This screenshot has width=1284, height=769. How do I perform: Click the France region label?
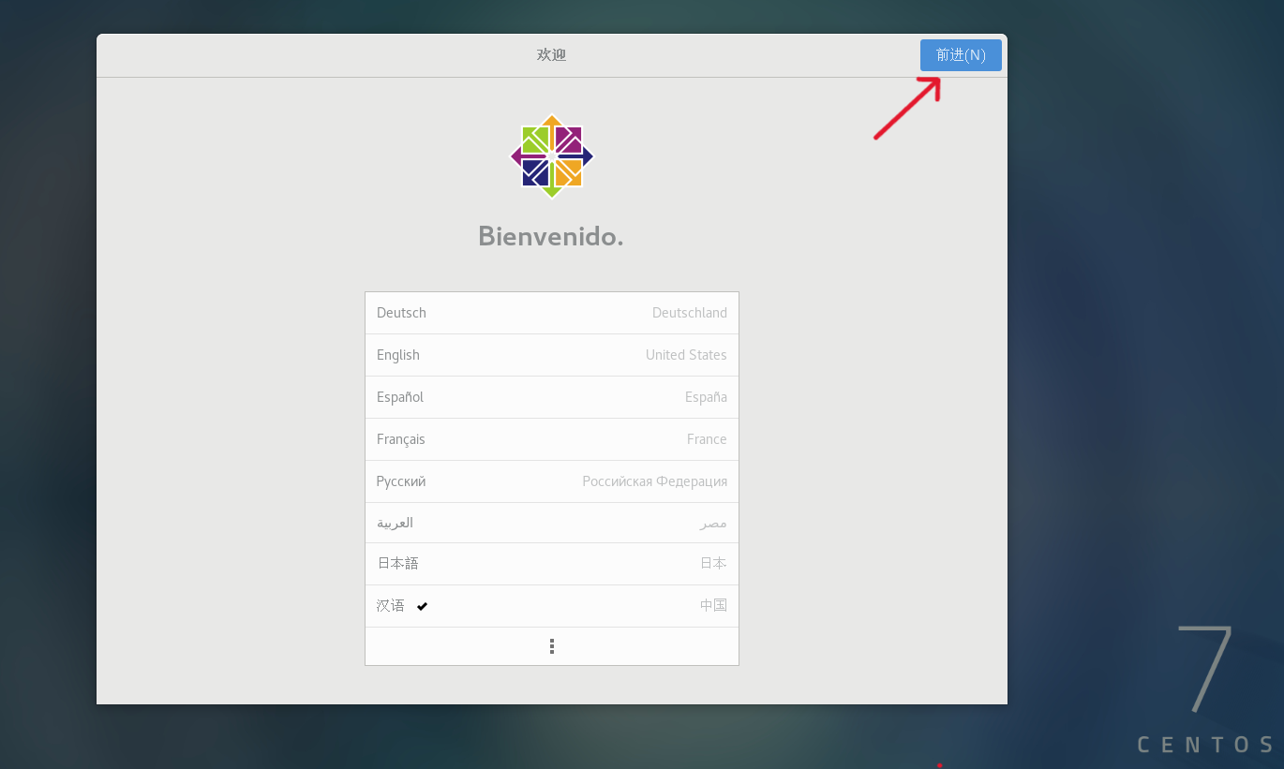707,439
